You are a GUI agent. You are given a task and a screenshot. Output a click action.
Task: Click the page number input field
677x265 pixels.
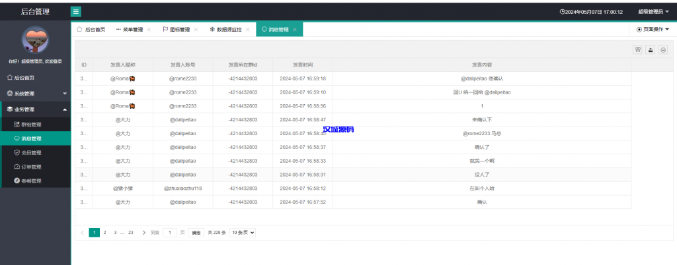(170, 233)
